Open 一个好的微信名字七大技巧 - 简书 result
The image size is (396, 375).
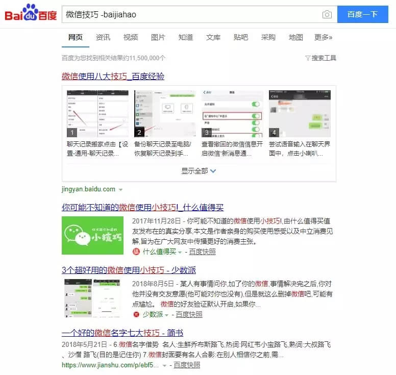pyautogui.click(x=122, y=333)
